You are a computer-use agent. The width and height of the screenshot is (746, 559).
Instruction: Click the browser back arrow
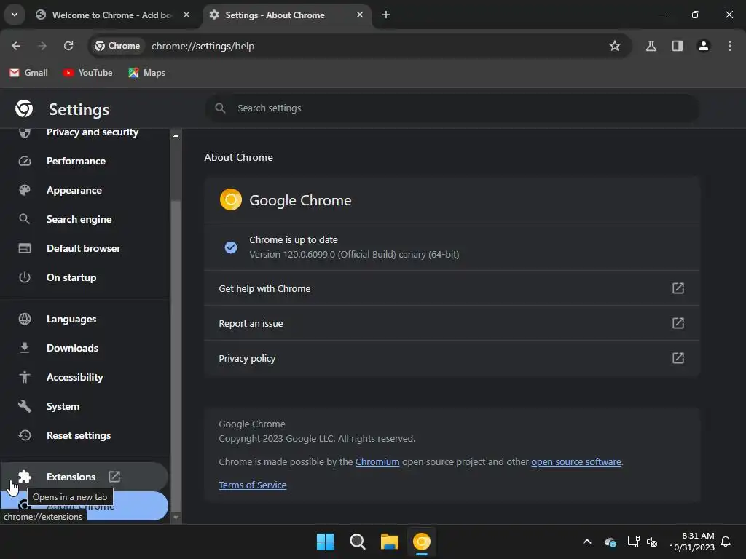pyautogui.click(x=16, y=46)
